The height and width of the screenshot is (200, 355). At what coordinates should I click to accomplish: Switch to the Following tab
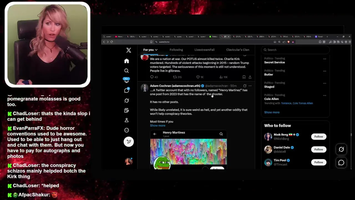[176, 50]
